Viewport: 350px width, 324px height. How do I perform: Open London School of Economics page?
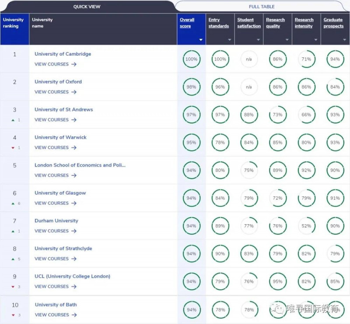click(x=80, y=165)
